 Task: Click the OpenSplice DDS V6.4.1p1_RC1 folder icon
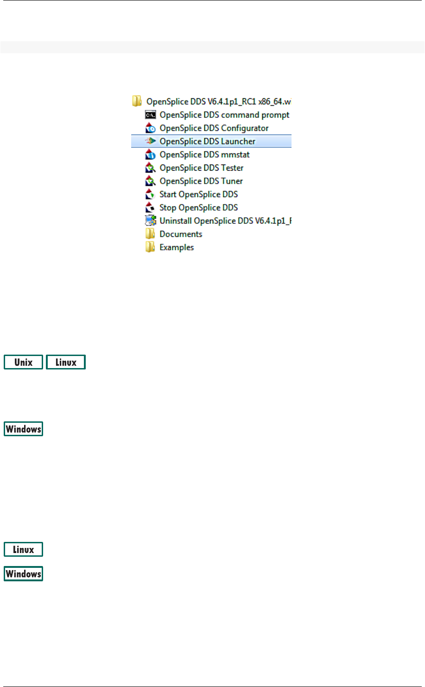point(137,101)
